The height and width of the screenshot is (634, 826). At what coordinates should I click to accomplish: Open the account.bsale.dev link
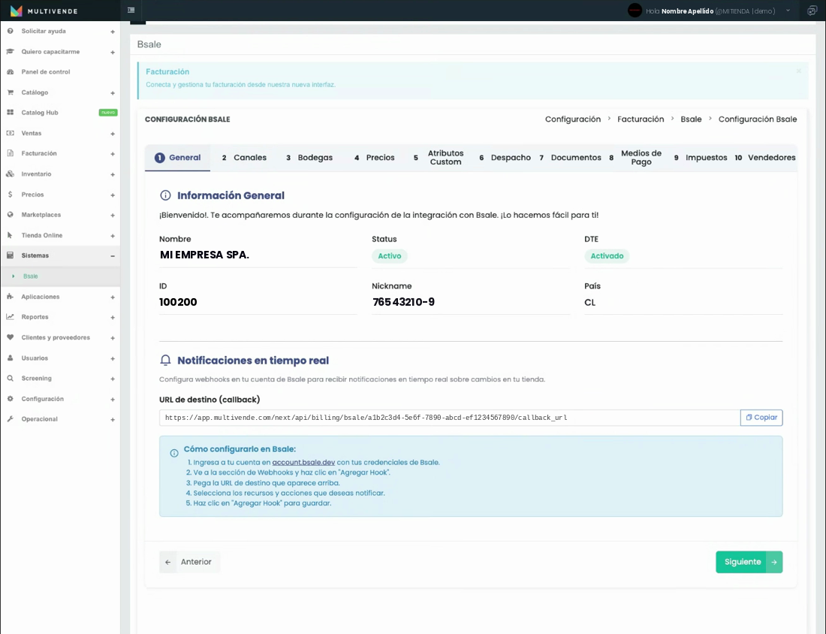pos(303,462)
